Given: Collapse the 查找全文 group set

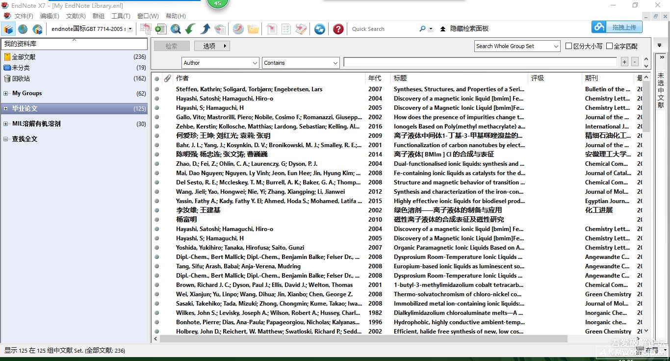Looking at the screenshot, I should 5,139.
